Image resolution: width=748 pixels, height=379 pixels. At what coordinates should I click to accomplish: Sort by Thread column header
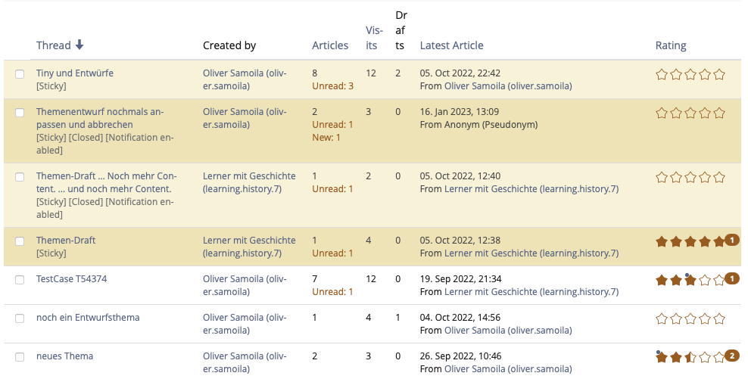[53, 45]
